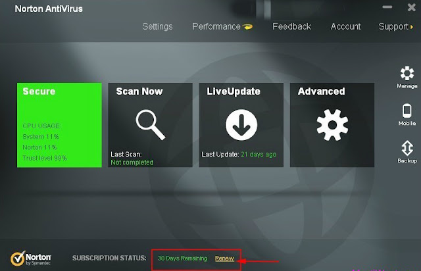Click the LiveUpdate title
The height and width of the screenshot is (271, 421).
click(x=234, y=91)
